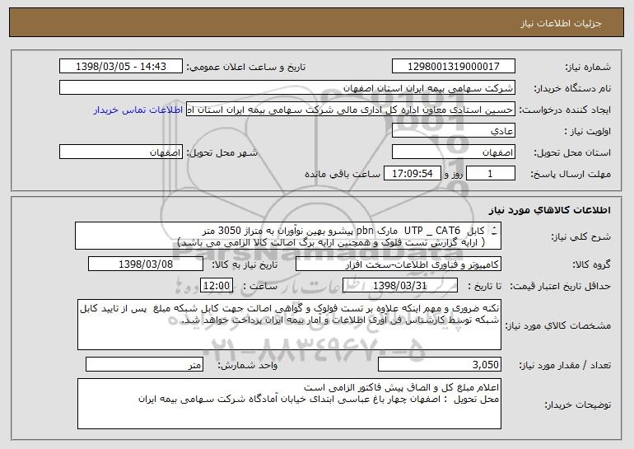Select the label اولویت نیاز
Viewport: 634px width, 449px height.
[x=588, y=132]
